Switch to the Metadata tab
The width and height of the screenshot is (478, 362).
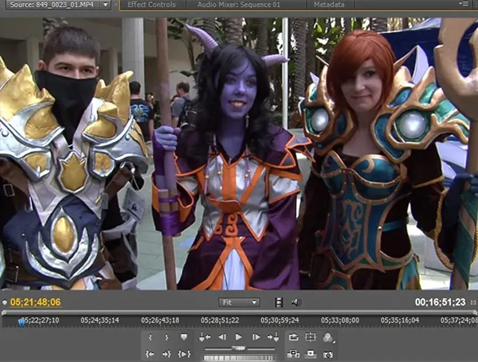click(x=329, y=5)
